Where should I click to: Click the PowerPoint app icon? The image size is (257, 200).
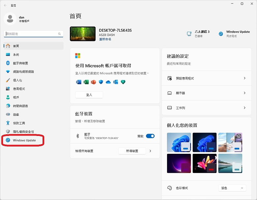click(x=94, y=82)
